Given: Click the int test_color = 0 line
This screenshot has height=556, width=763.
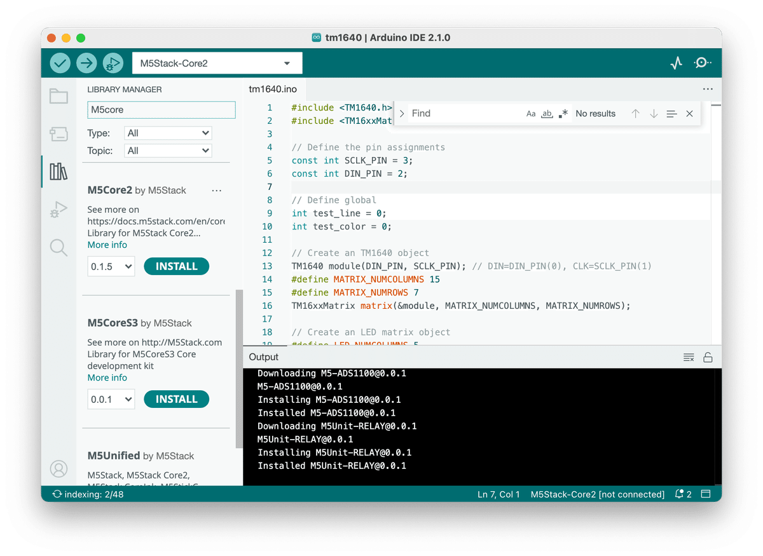Looking at the screenshot, I should [341, 226].
